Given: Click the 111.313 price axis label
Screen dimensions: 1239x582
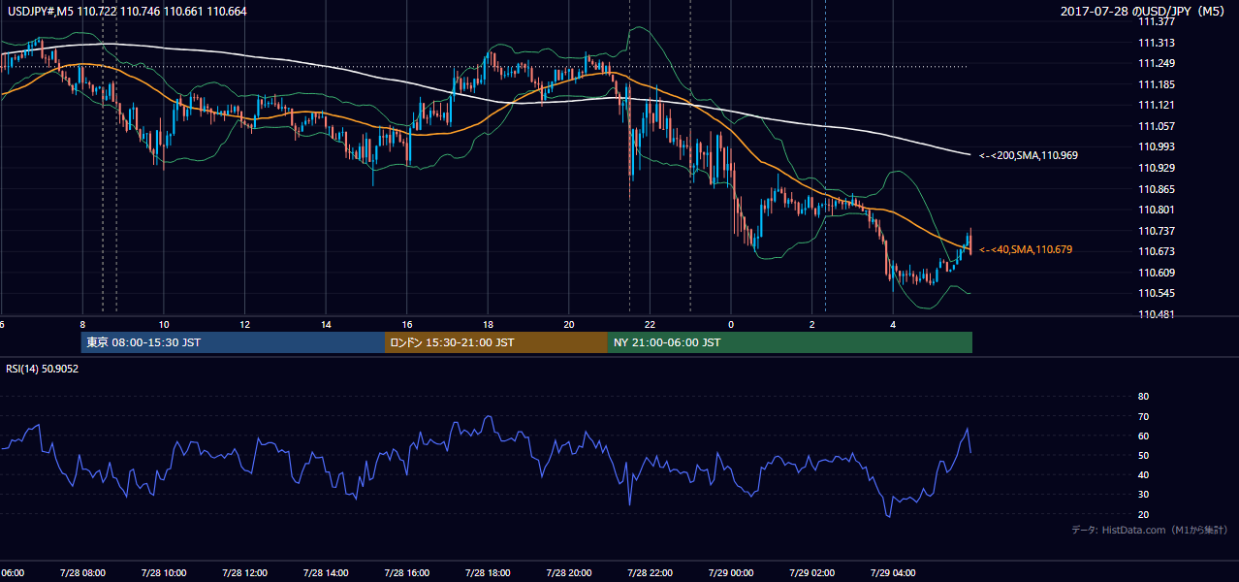Looking at the screenshot, I should 1157,43.
